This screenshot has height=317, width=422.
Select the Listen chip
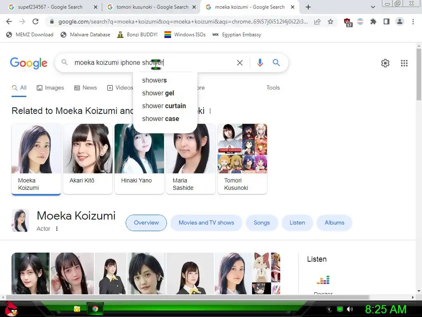tap(297, 222)
